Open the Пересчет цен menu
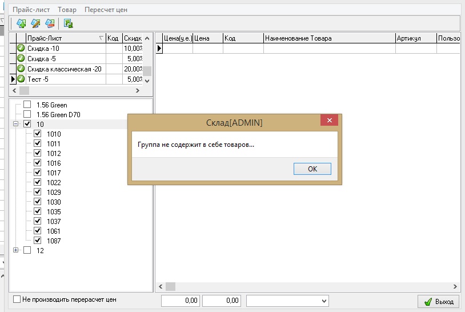The width and height of the screenshot is (465, 312). 106,10
